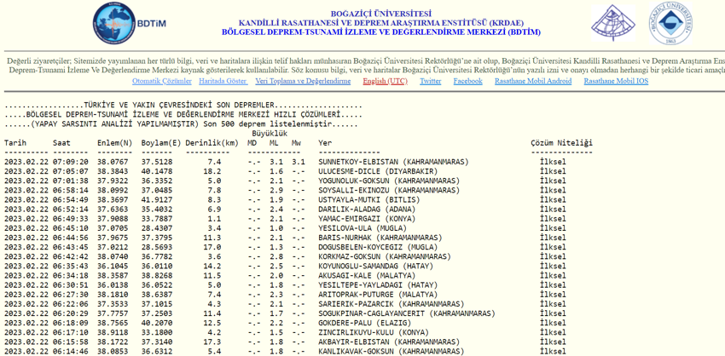Screen dimensions: 725x356
Task: Open the Haritada Göster link
Action: click(x=223, y=81)
